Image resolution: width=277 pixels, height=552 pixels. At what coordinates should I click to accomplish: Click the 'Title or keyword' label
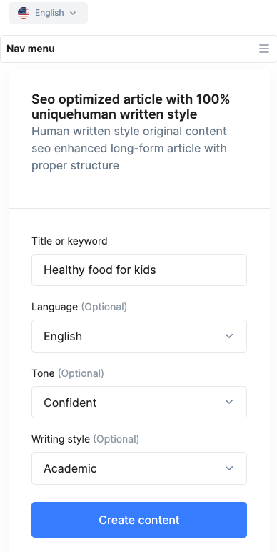click(x=69, y=241)
